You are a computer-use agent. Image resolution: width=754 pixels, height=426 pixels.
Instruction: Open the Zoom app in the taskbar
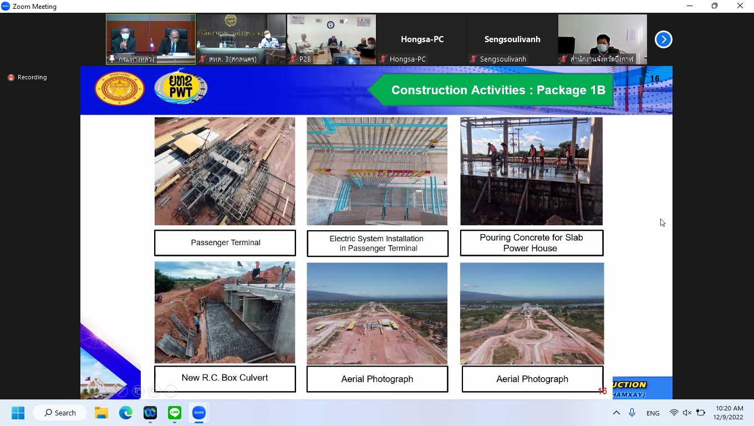pyautogui.click(x=198, y=413)
